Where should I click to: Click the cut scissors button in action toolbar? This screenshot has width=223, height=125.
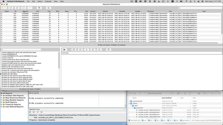[x=86, y=50]
